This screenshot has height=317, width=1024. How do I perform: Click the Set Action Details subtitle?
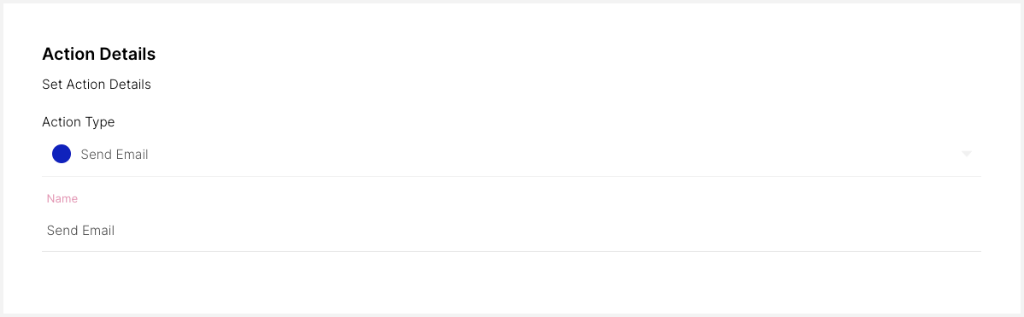coord(97,85)
